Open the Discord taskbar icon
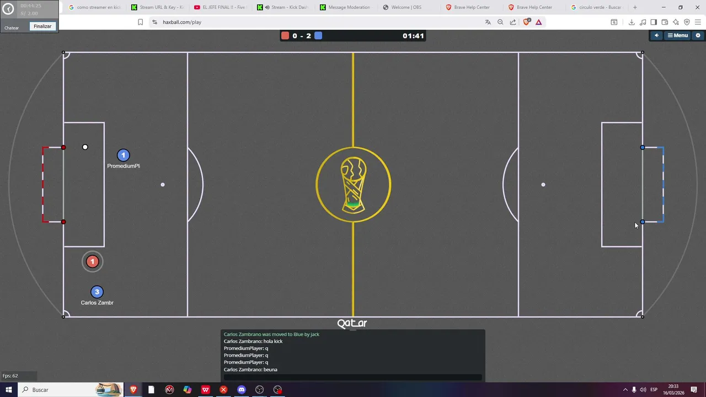 [x=241, y=390]
